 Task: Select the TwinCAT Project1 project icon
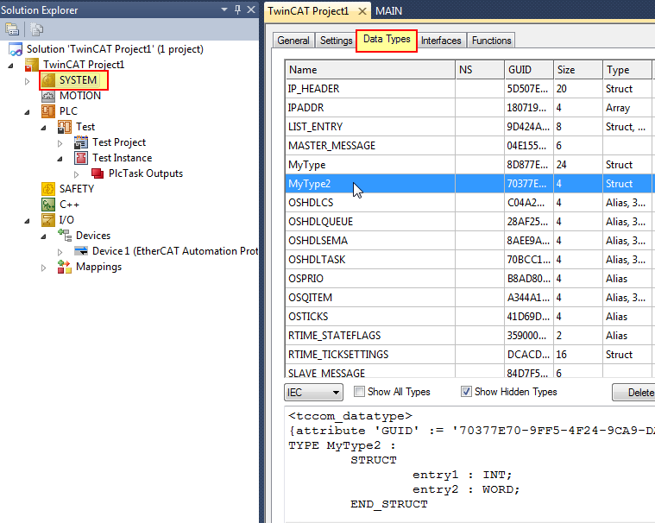pos(32,65)
